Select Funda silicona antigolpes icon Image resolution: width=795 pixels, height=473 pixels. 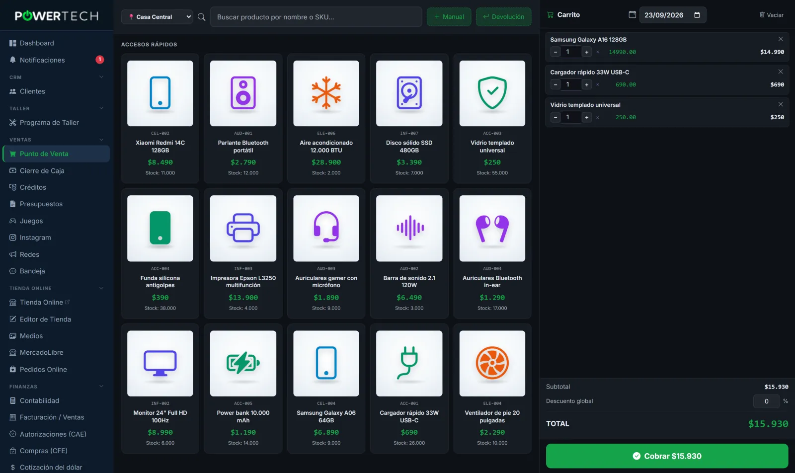pyautogui.click(x=160, y=229)
